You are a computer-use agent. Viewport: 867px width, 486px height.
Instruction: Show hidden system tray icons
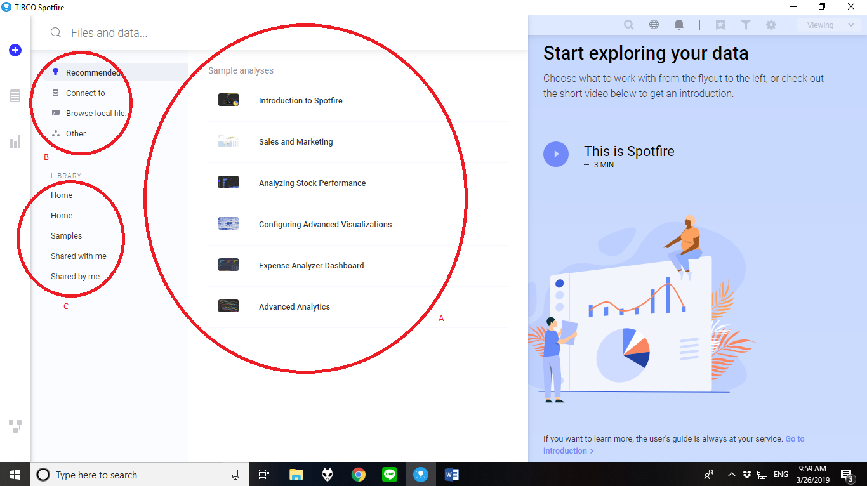click(x=731, y=475)
